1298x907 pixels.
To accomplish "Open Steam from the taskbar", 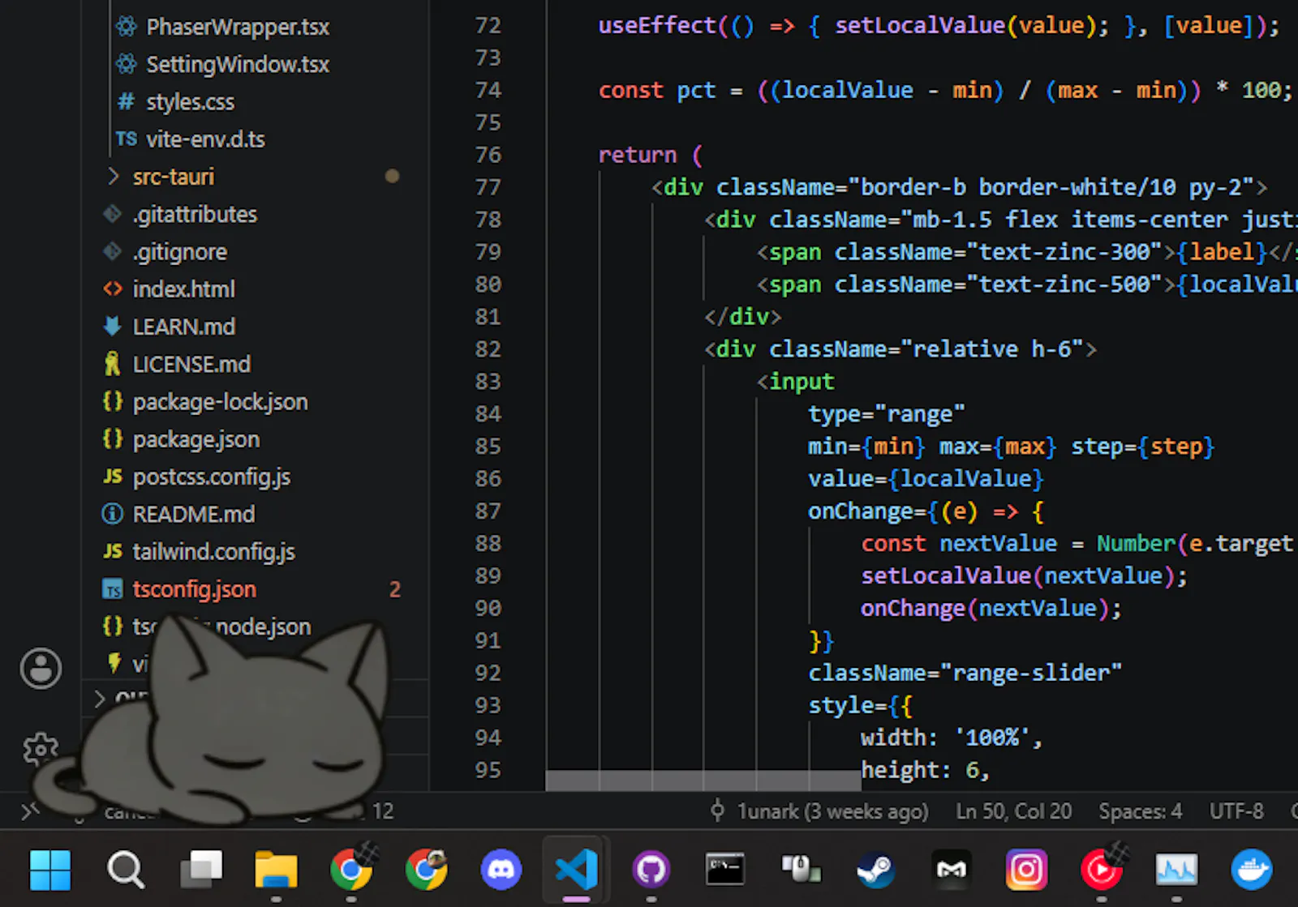I will [x=876, y=870].
